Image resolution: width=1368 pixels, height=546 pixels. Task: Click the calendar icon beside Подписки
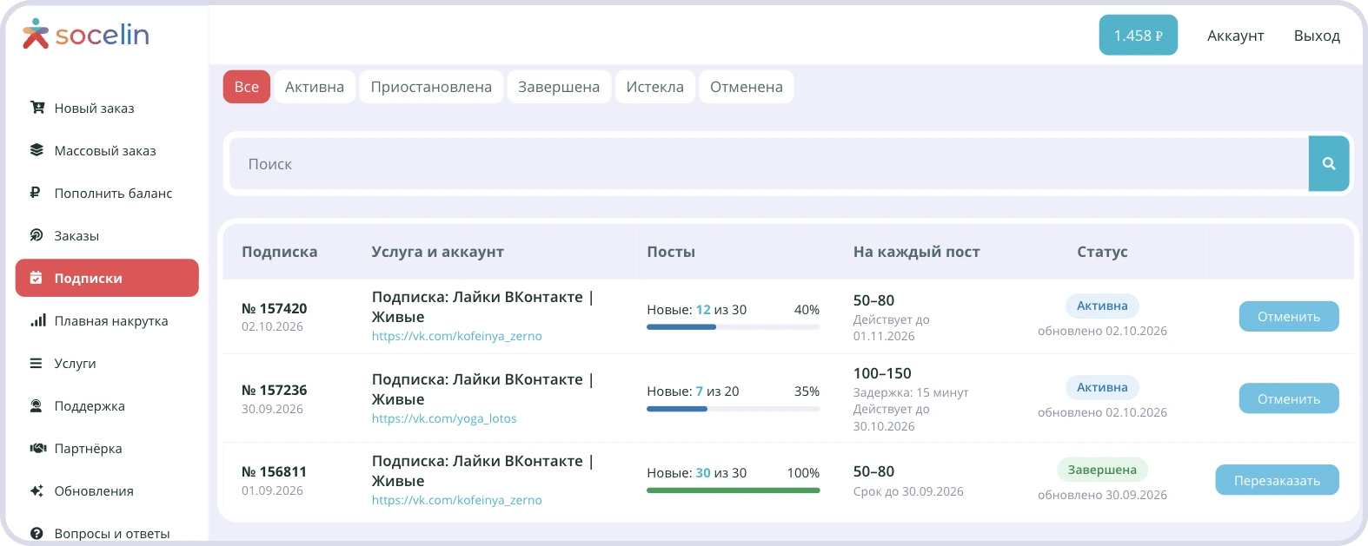tap(36, 278)
